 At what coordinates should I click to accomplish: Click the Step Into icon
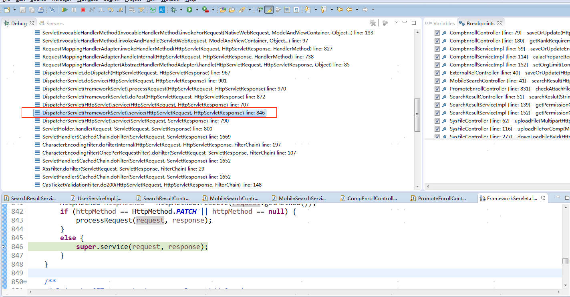pos(101,10)
